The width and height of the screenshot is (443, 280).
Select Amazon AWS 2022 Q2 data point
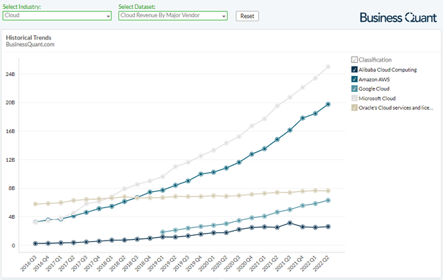pyautogui.click(x=327, y=104)
